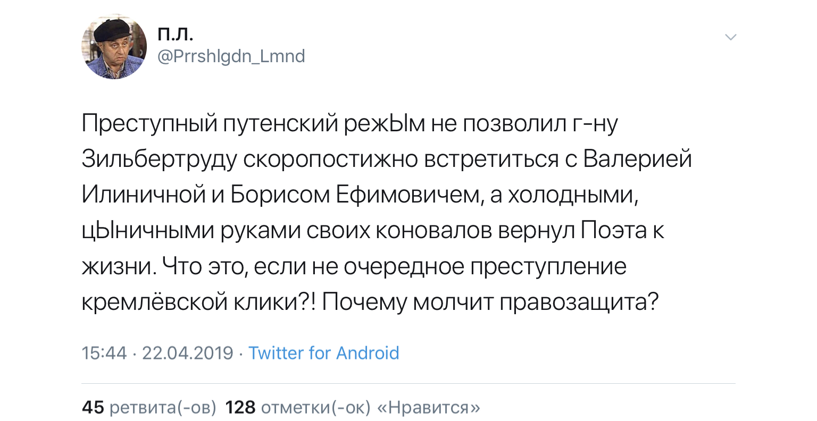Click the «Нравится» likes label

click(x=428, y=407)
